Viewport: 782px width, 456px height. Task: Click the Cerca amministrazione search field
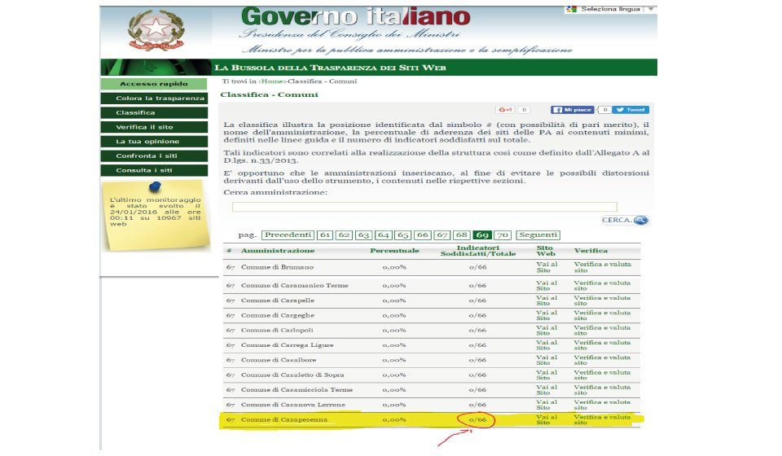(x=424, y=207)
